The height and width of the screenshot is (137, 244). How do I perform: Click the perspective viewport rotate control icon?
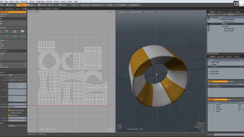pyautogui.click(x=199, y=12)
